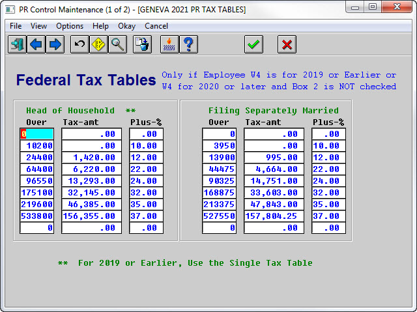Viewport: 417px width, 312px height.
Task: Click the orange arrow keyboard icon
Action: [169, 44]
